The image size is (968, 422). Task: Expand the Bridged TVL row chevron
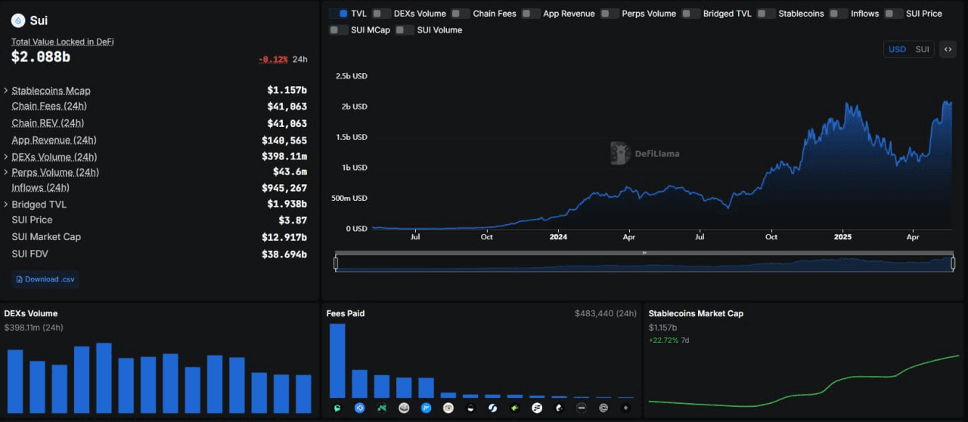[6, 205]
